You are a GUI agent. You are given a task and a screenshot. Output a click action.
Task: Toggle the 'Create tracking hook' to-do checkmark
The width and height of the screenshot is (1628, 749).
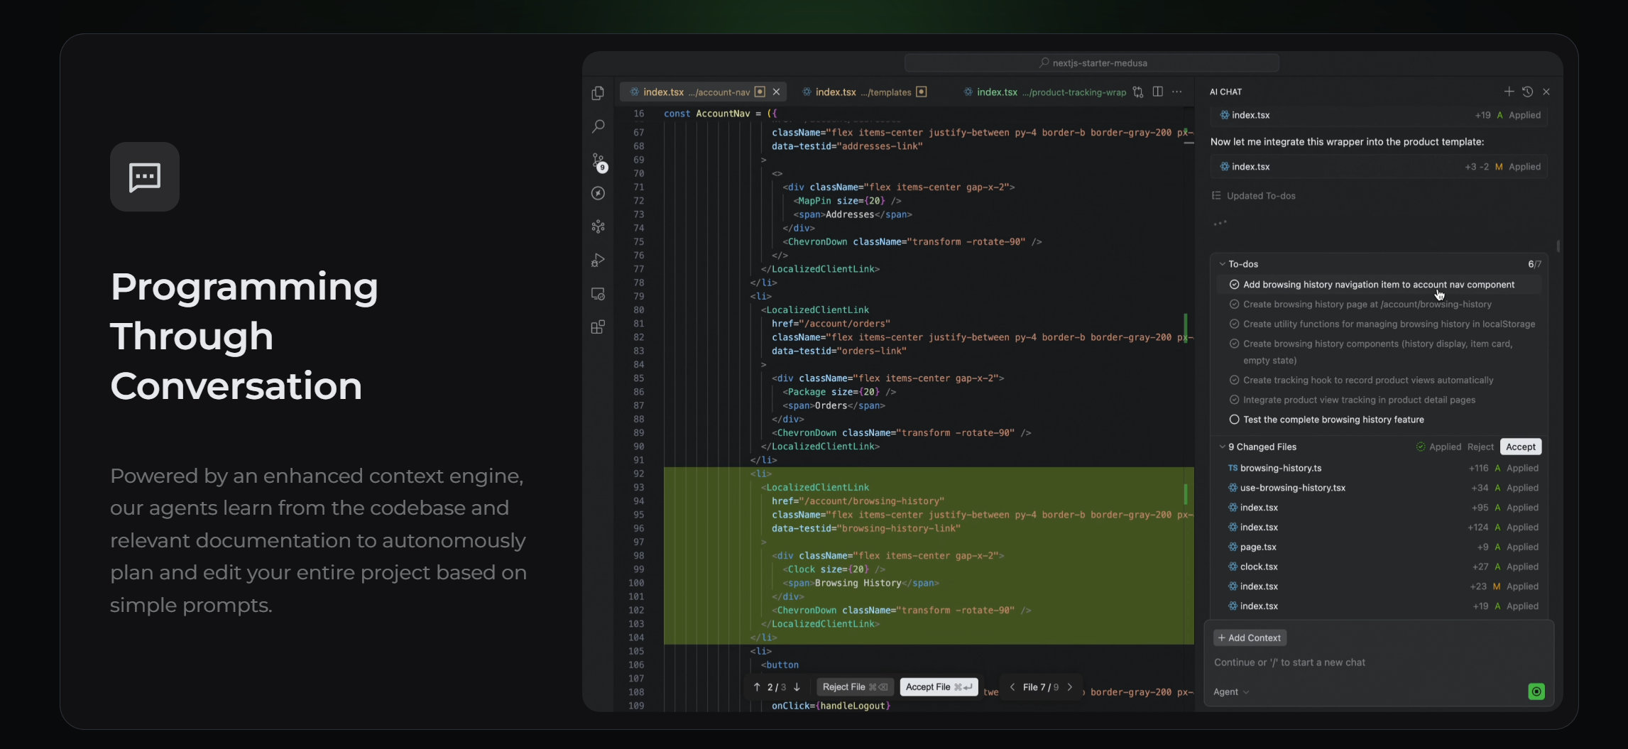pyautogui.click(x=1234, y=381)
